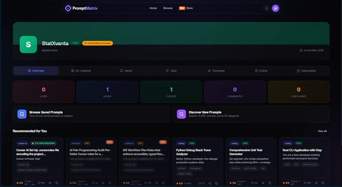Screen dimensions: 342x187
Task: Open the AI Pair-Programming Audit prompt title
Action: click(90, 152)
